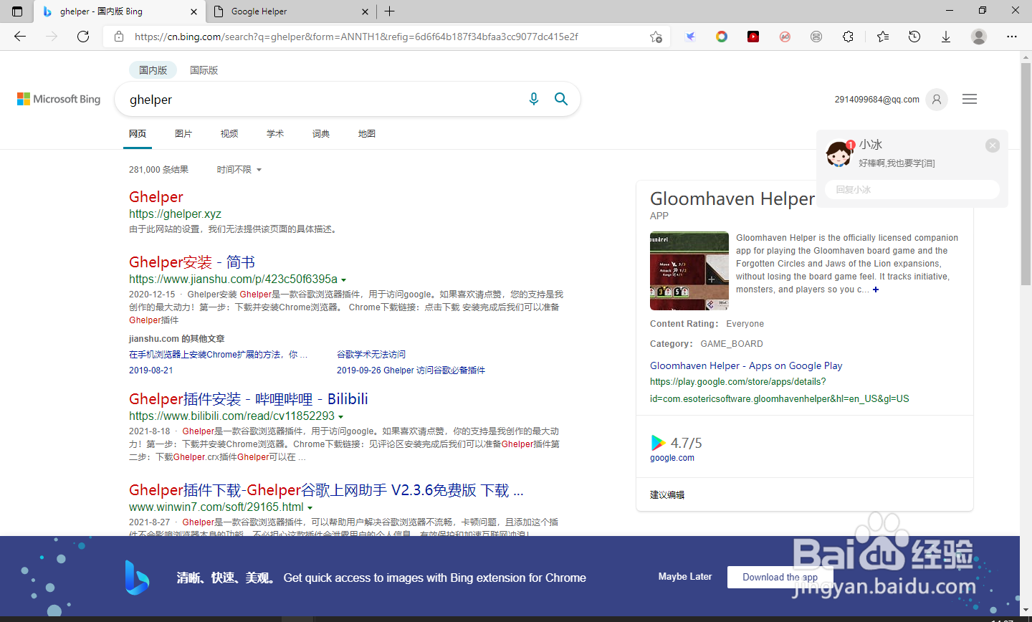Open the red circular extension icon

coord(785,37)
